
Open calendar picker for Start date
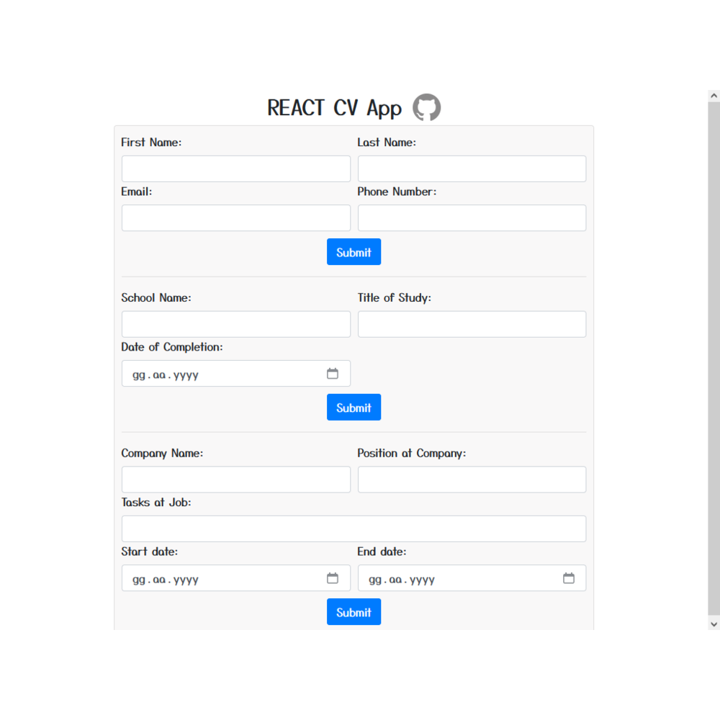click(x=333, y=578)
